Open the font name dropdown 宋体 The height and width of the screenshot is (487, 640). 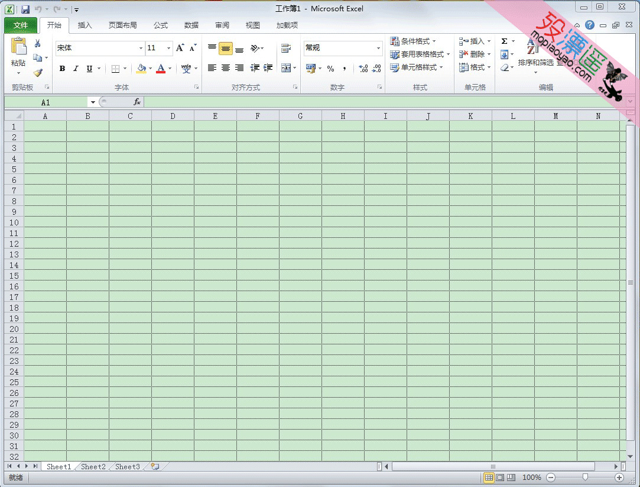(141, 48)
